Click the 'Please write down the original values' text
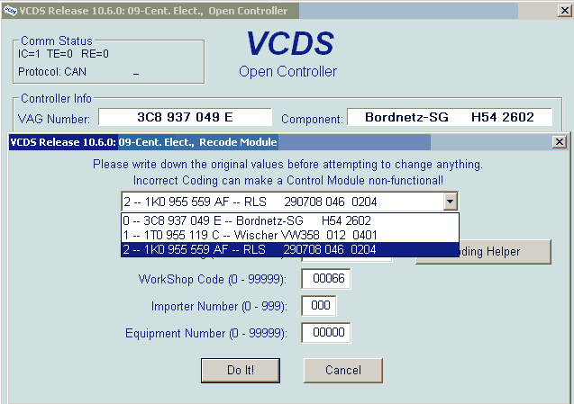The height and width of the screenshot is (404, 574). (287, 165)
